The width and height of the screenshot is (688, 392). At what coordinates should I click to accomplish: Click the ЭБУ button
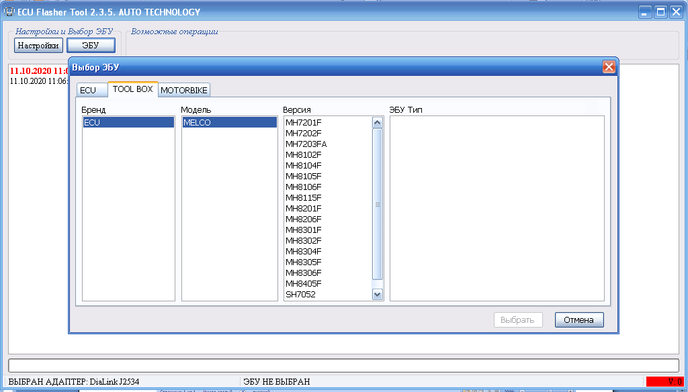point(91,45)
